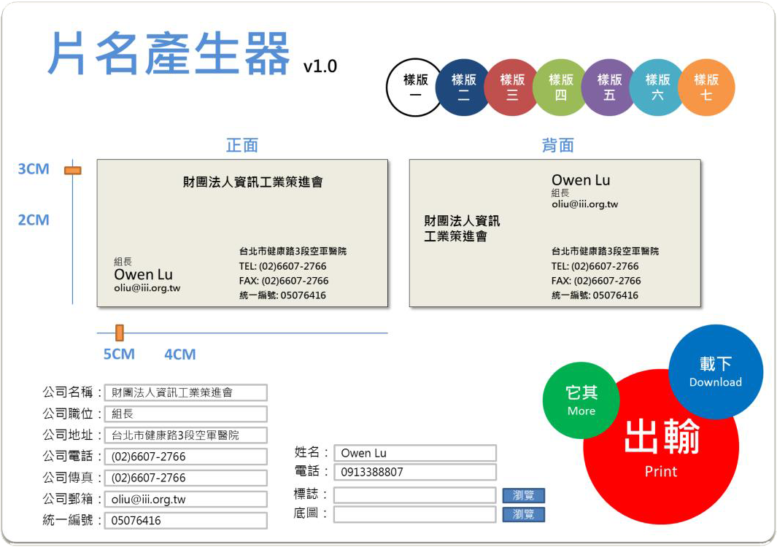Viewport: 777px width, 547px height.
Task: Select template 樣版一 white circle
Action: (x=414, y=88)
